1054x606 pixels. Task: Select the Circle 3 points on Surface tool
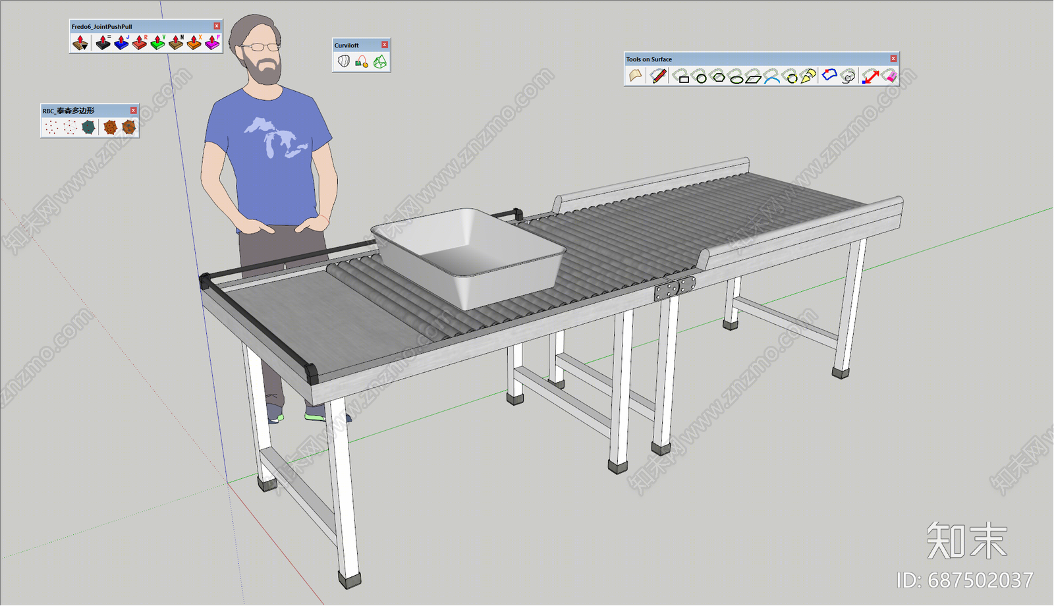[789, 76]
